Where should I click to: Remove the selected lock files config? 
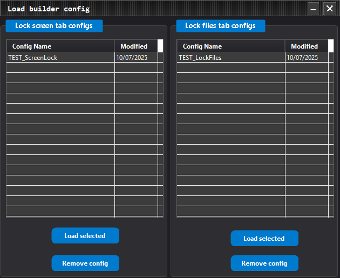point(264,263)
